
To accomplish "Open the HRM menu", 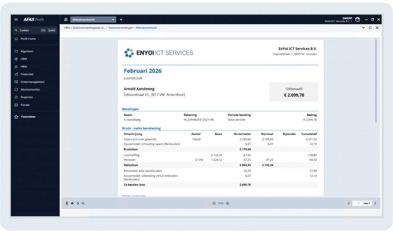I will point(23,67).
